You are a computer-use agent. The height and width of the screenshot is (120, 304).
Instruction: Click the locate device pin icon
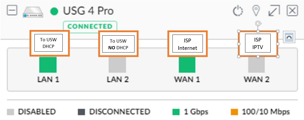point(256,11)
